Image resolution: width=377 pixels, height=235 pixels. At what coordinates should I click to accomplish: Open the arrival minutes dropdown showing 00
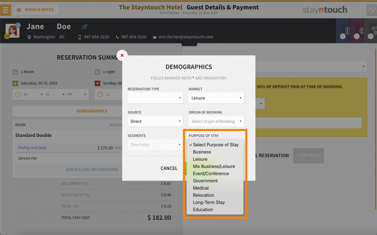(x=55, y=95)
